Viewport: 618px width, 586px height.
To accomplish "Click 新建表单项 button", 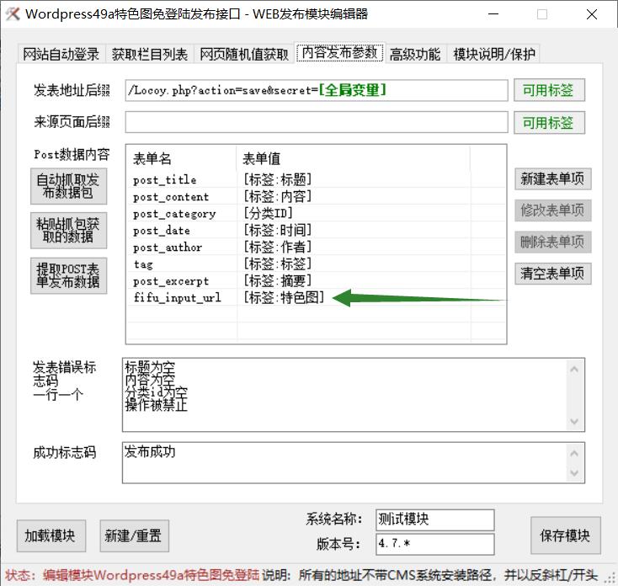I will click(x=552, y=178).
